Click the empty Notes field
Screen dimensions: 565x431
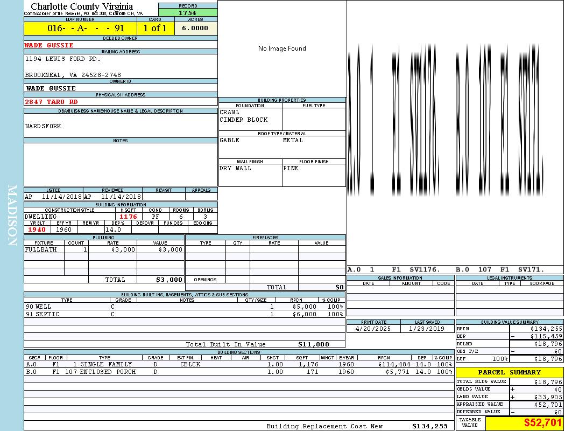coord(121,164)
